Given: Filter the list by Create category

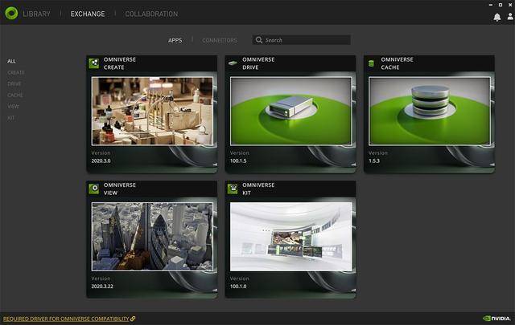Looking at the screenshot, I should [16, 72].
